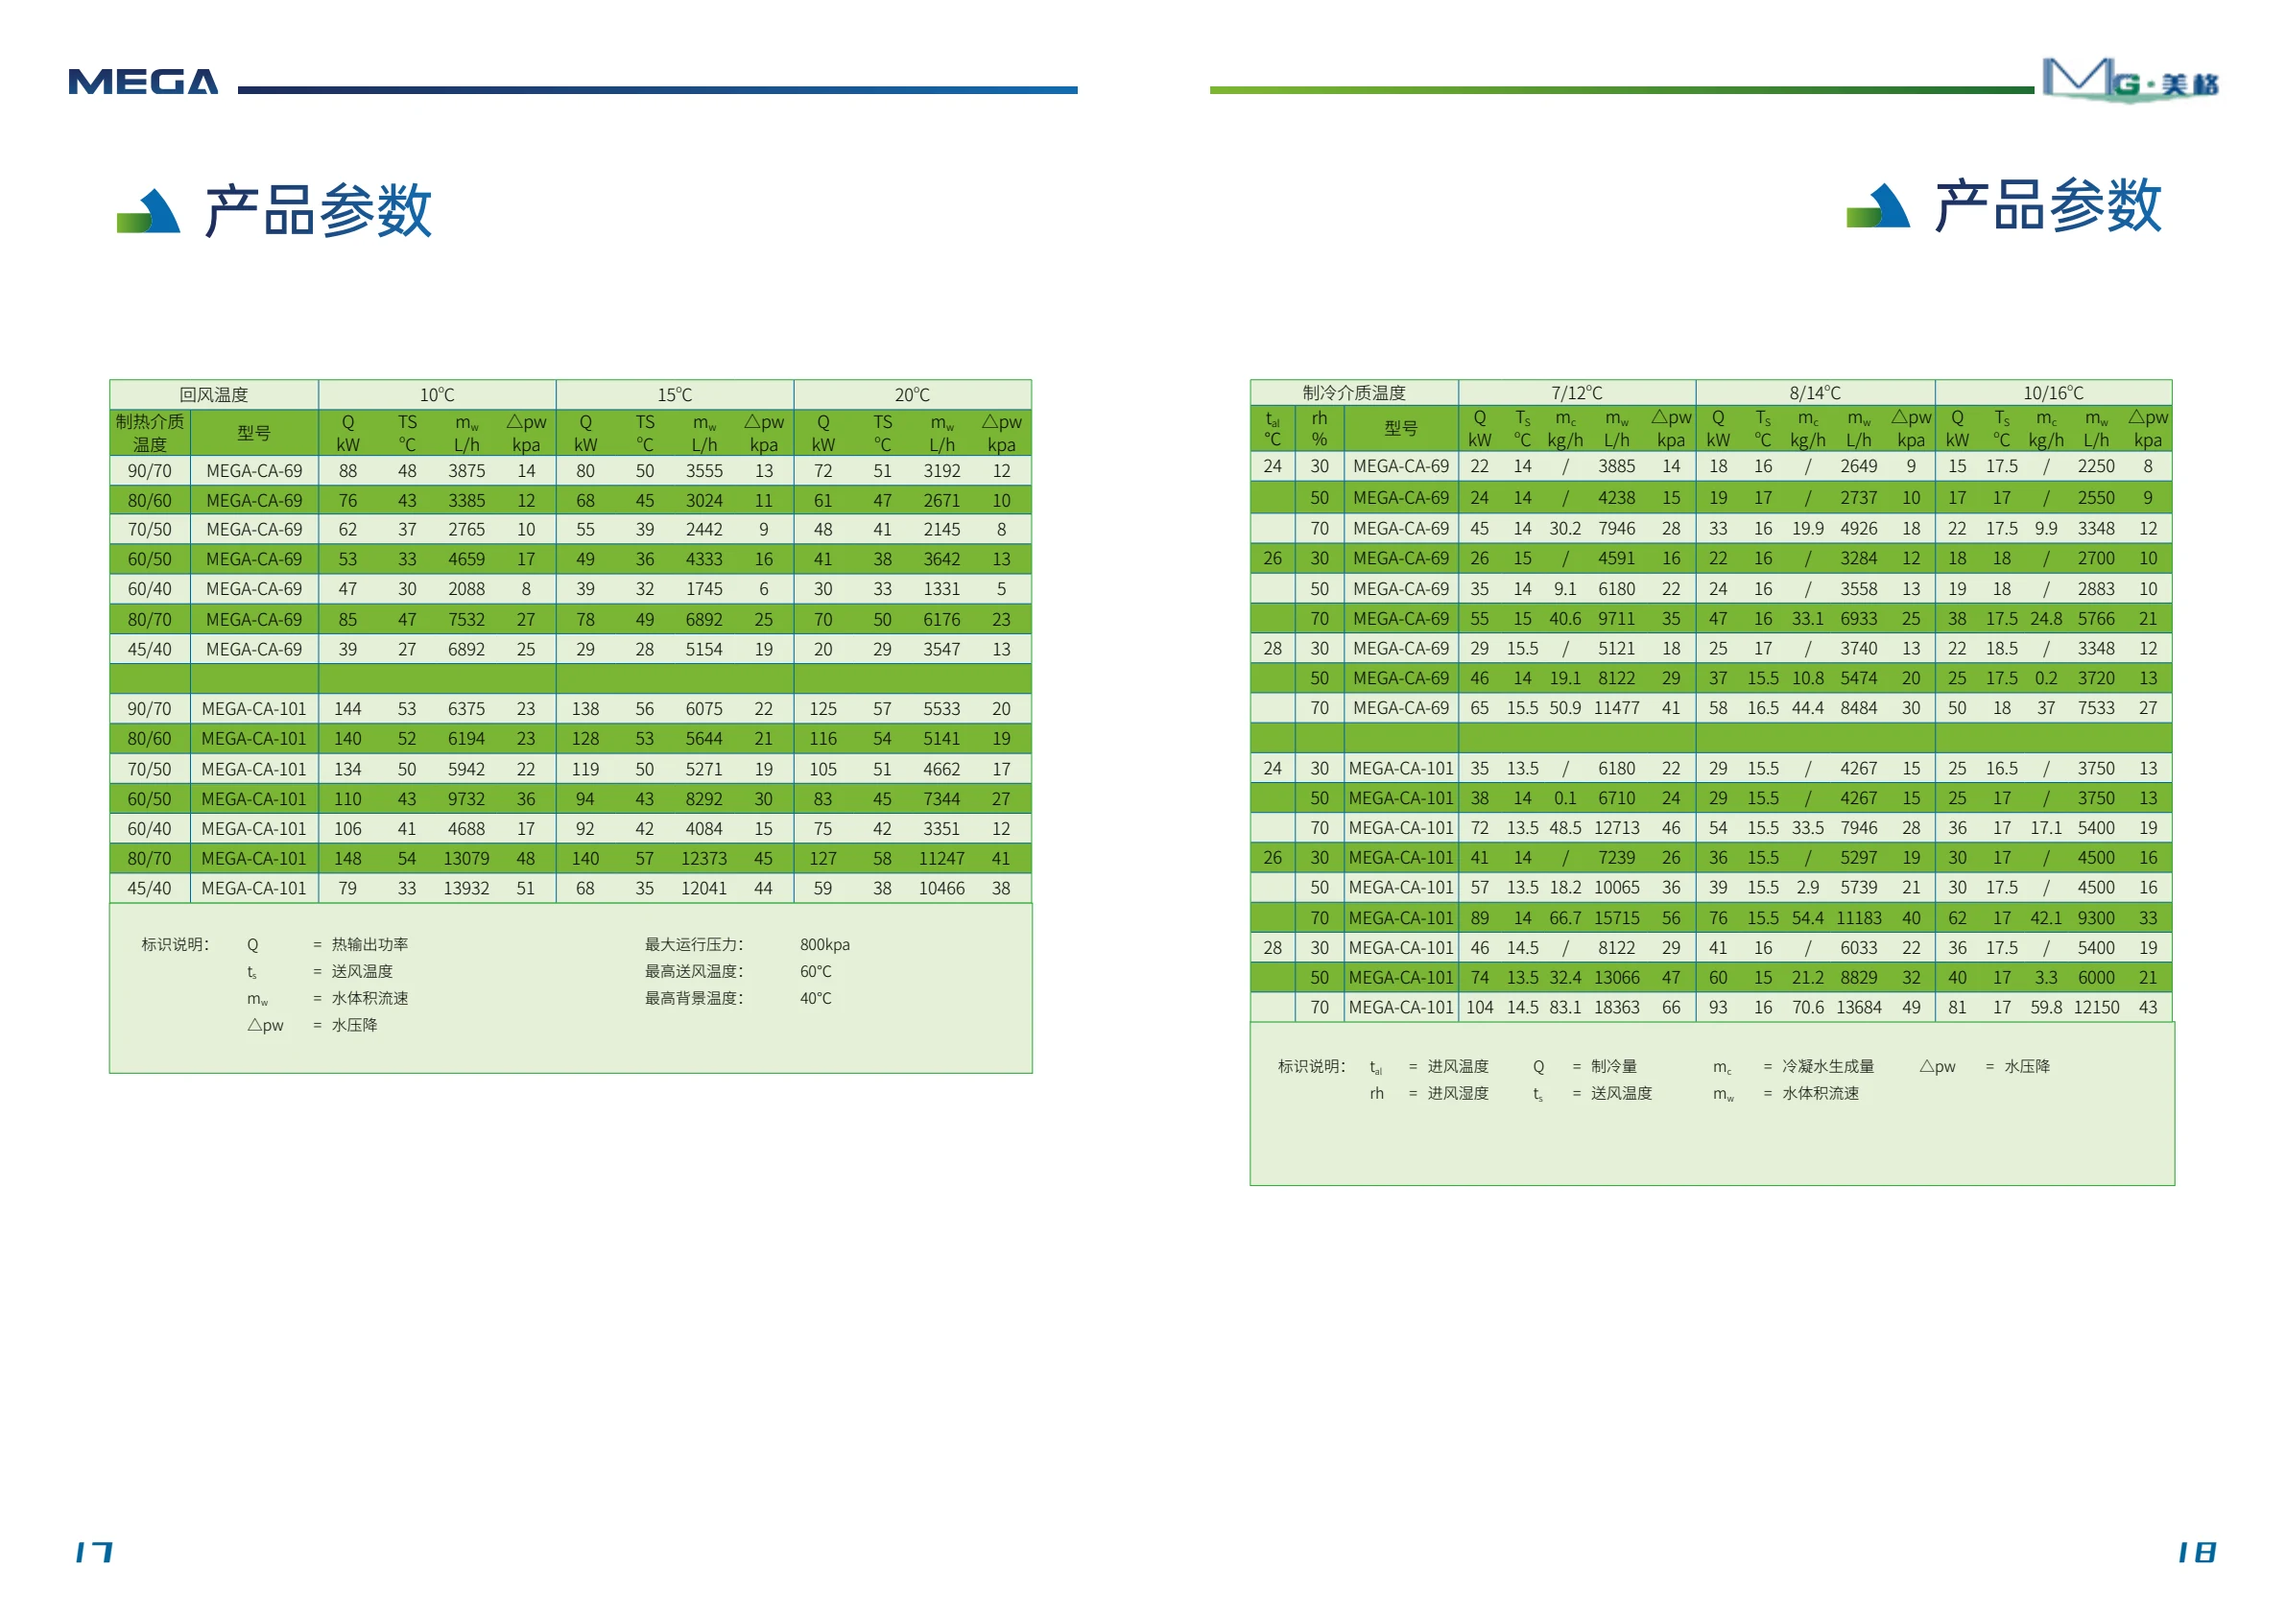2286x1616 pixels.
Task: Select the value 12713
Action: (1617, 827)
